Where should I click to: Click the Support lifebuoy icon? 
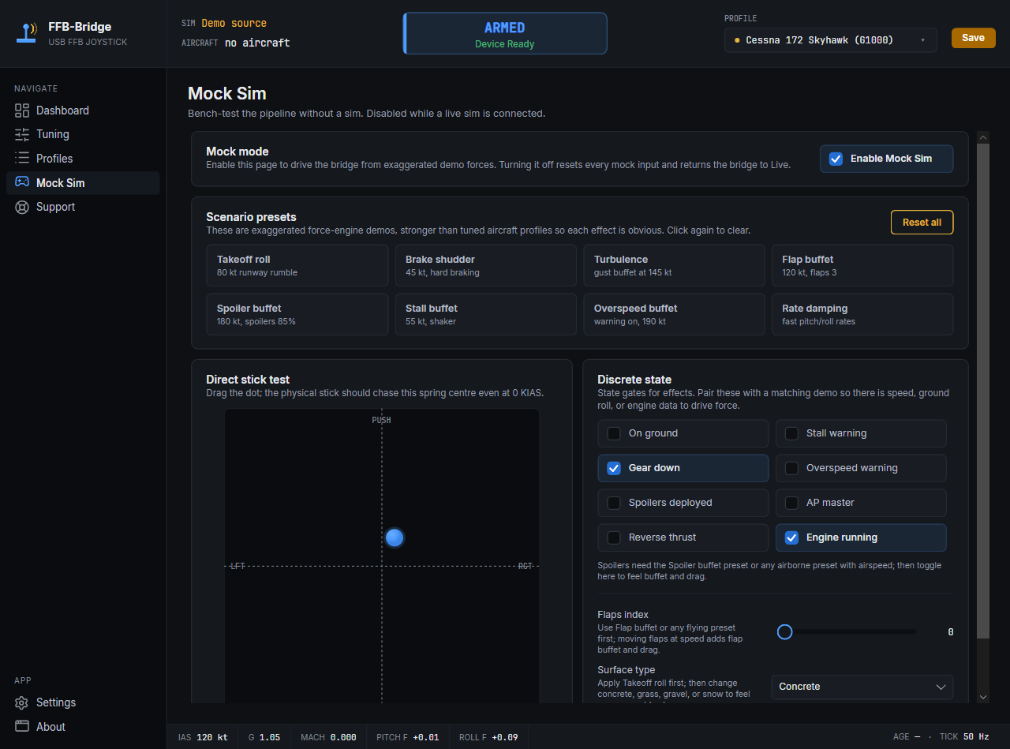[x=22, y=207]
